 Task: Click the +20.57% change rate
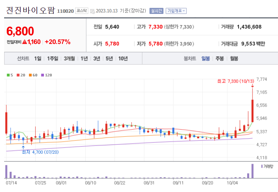(x=57, y=42)
